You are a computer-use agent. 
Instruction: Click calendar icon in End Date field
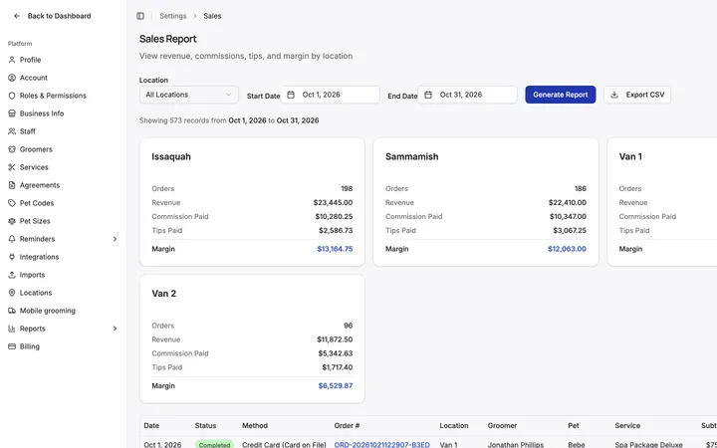[x=428, y=95]
